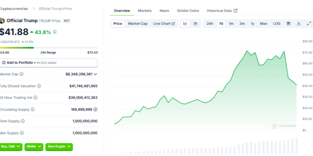This screenshot has width=313, height=156.
Task: Click the Official Trump coin logo
Action: coord(2,21)
